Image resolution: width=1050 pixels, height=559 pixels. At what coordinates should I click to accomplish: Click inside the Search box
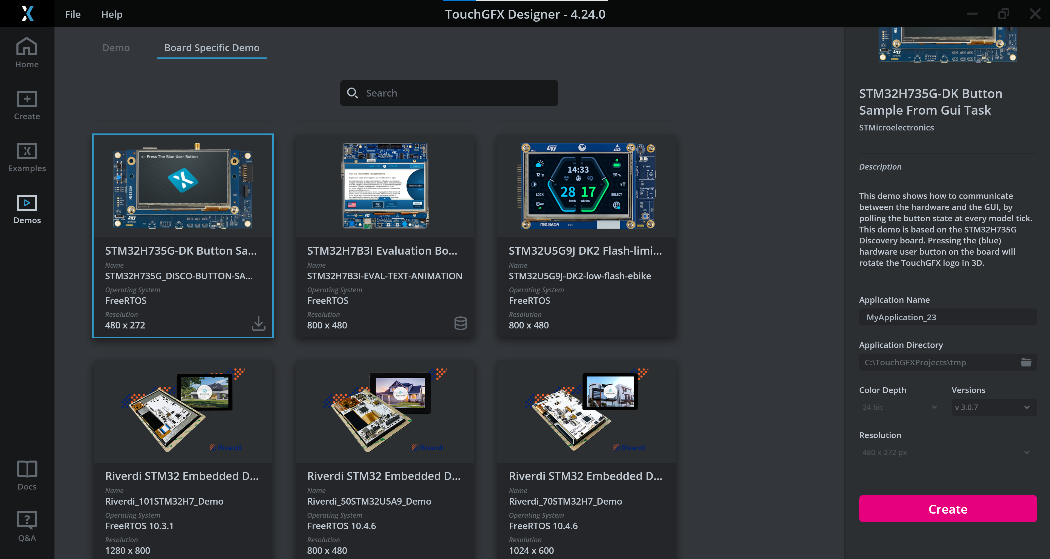click(x=448, y=93)
